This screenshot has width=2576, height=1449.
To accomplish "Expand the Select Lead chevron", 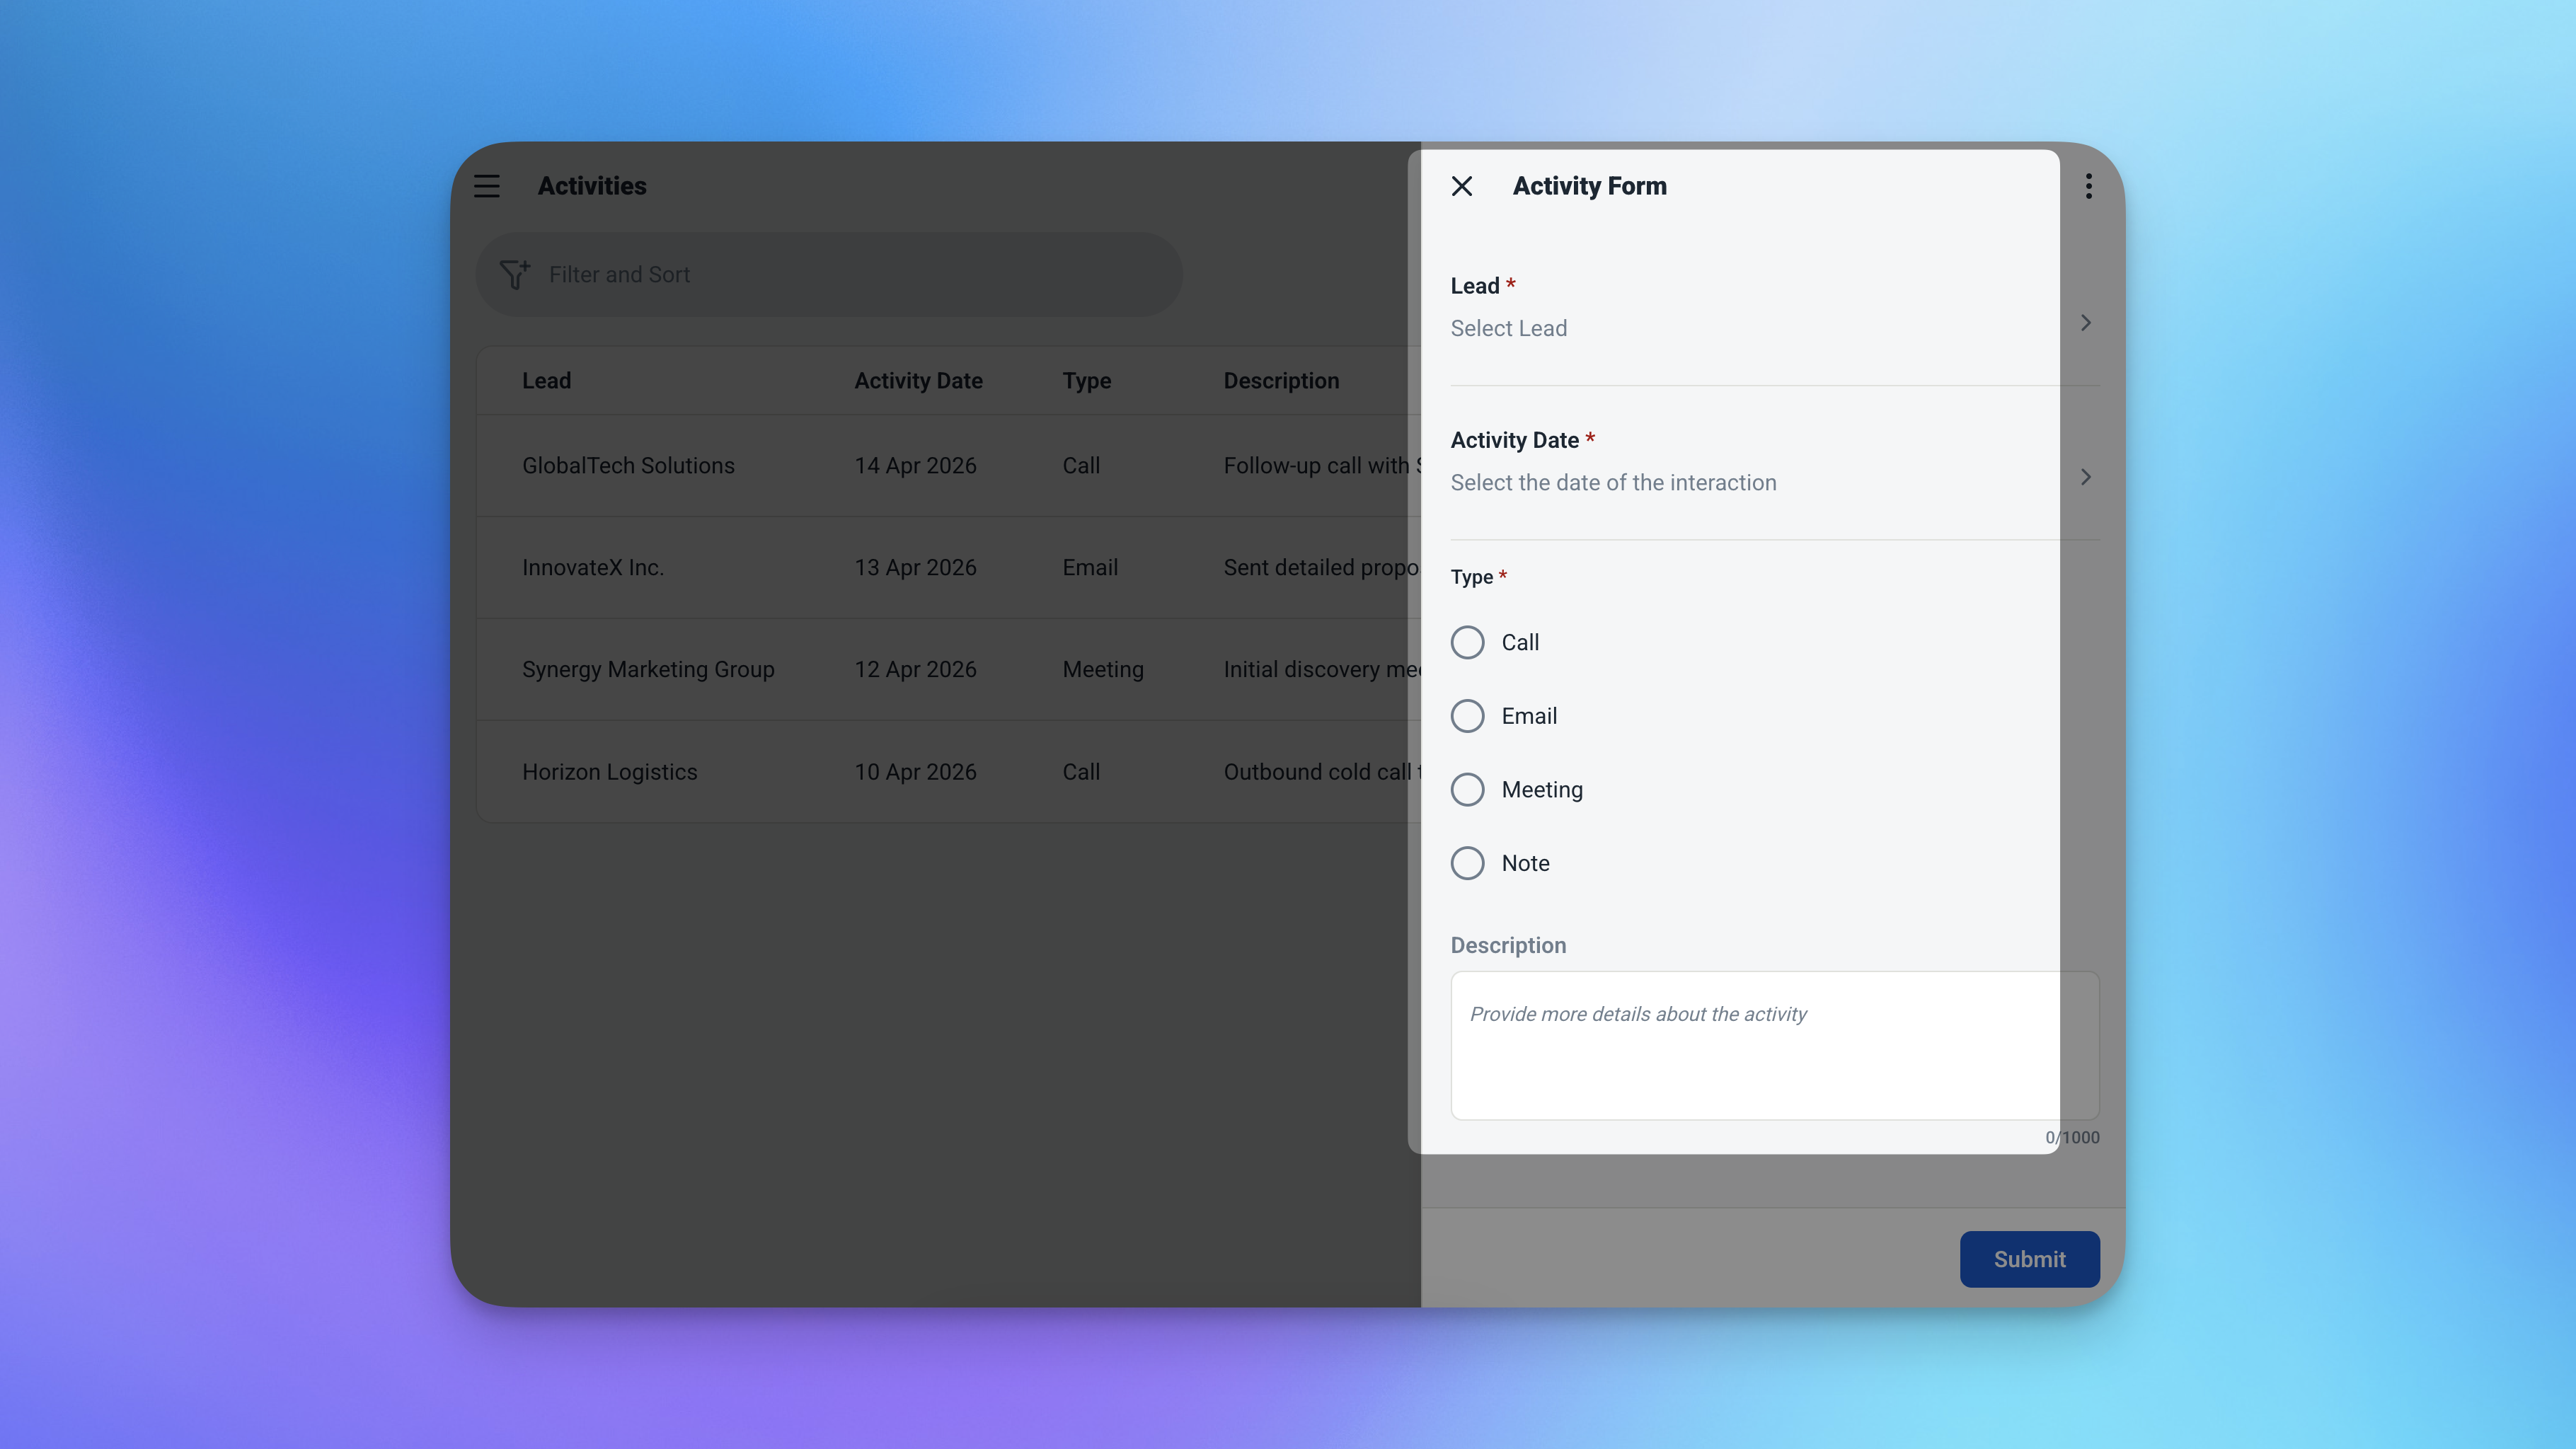I will coord(2085,323).
